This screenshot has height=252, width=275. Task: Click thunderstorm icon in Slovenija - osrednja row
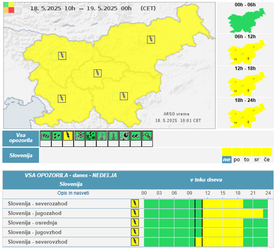pyautogui.click(x=135, y=223)
